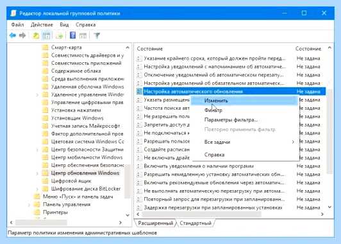Click the policy list horizontal scroll right arrow

click(x=322, y=214)
